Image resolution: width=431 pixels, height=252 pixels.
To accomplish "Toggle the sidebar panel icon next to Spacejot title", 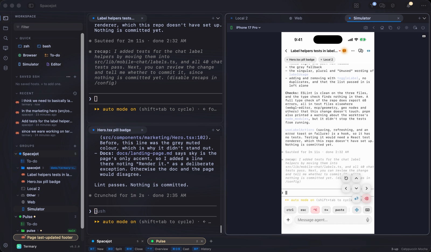I will coord(31,6).
